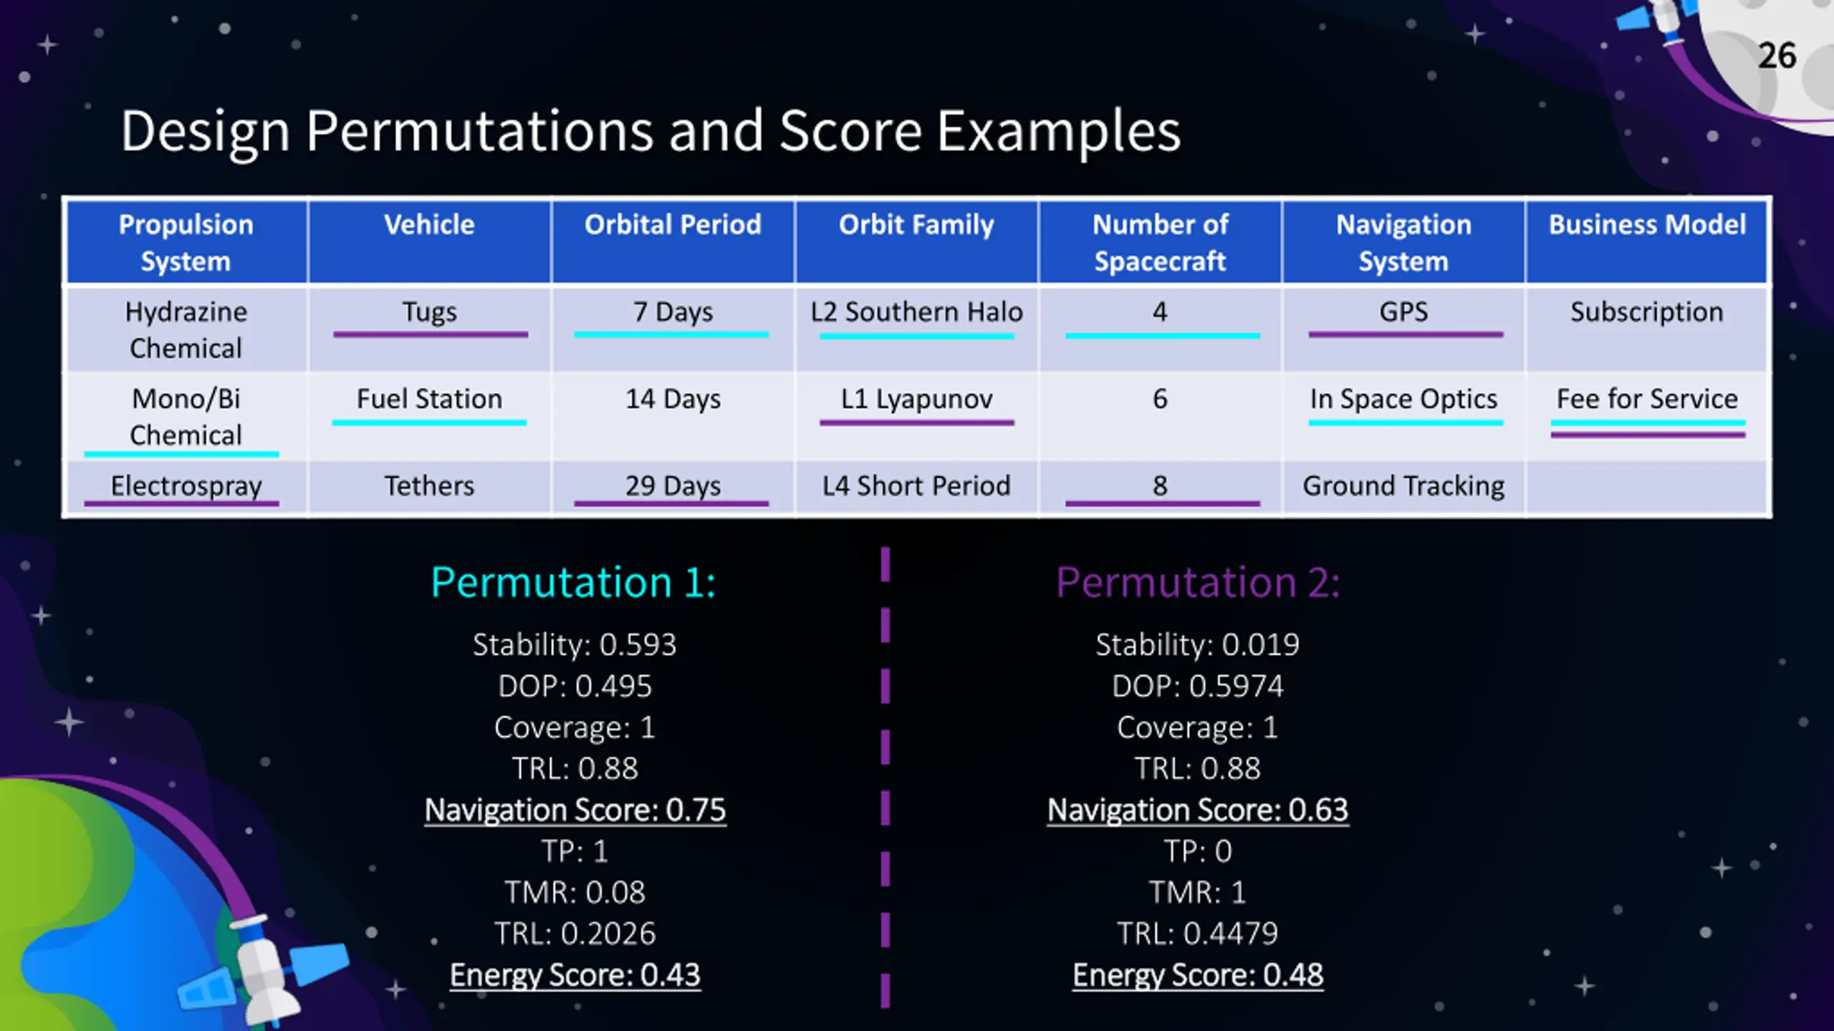Click the 'GPS' cell
This screenshot has width=1834, height=1031.
click(x=1403, y=330)
